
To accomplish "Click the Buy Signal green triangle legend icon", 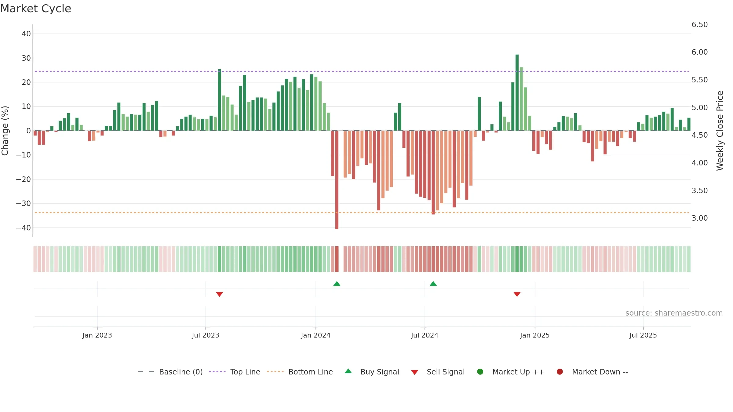I will coord(348,371).
